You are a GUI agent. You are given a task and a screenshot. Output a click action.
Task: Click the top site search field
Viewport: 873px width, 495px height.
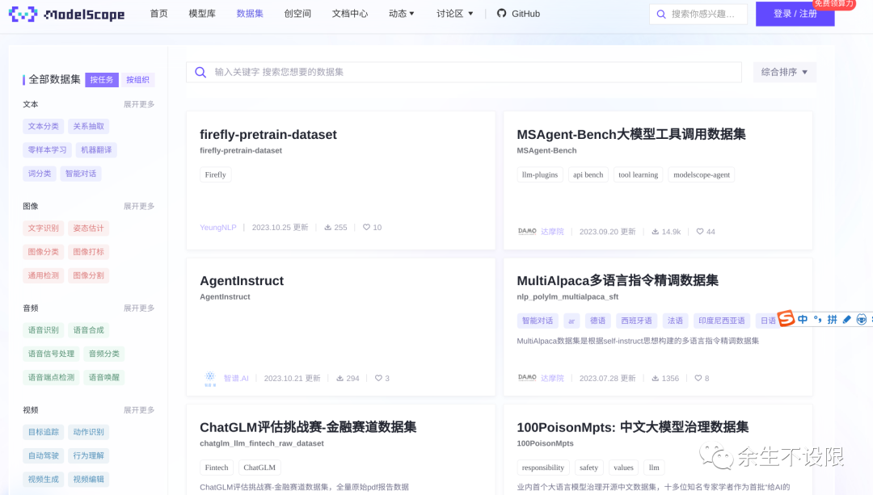point(698,14)
